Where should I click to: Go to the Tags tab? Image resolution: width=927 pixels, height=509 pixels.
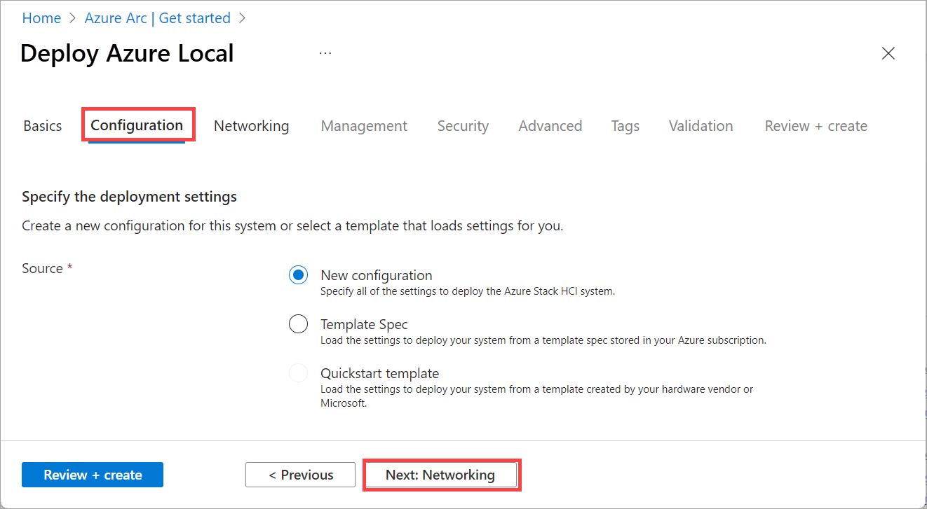pyautogui.click(x=625, y=126)
